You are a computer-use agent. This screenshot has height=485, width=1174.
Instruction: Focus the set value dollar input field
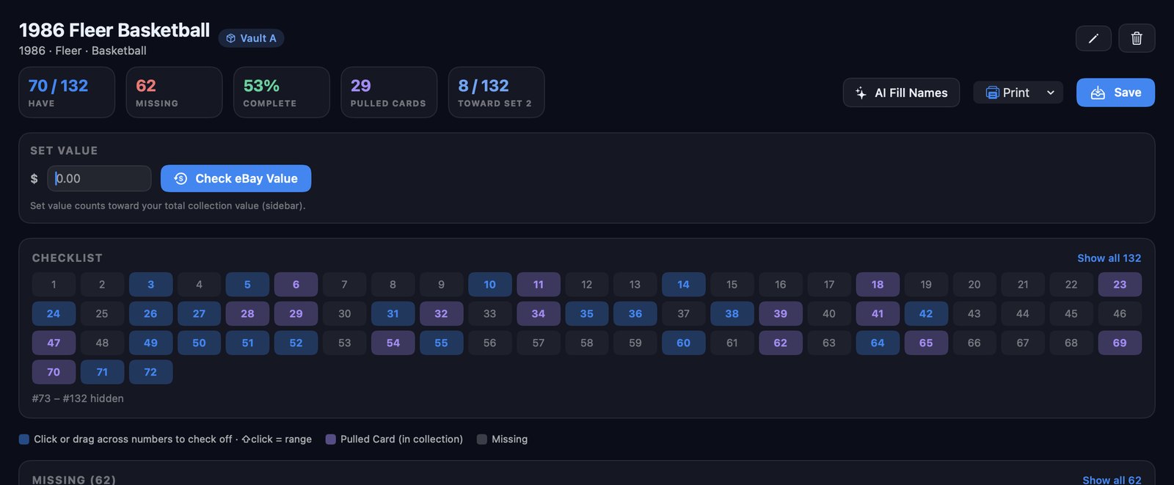(99, 178)
